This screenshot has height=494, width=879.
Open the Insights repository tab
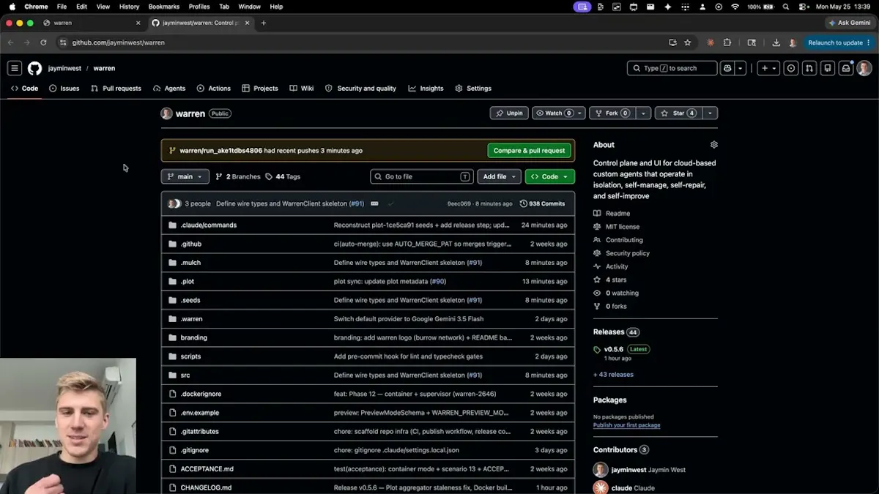click(x=426, y=89)
